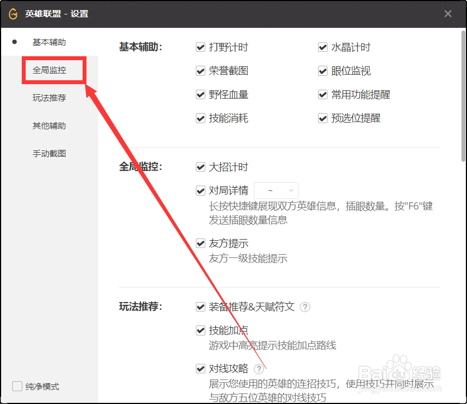The image size is (467, 404).
Task: Click the 基本辅助: section heading
Action: coord(141,47)
